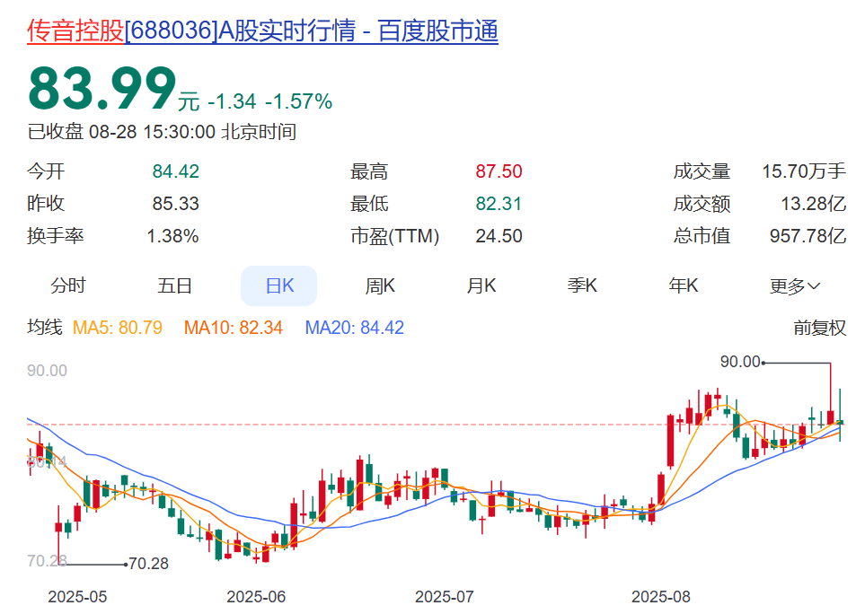Select the 季K quarterly chart
865x614 pixels.
click(584, 285)
